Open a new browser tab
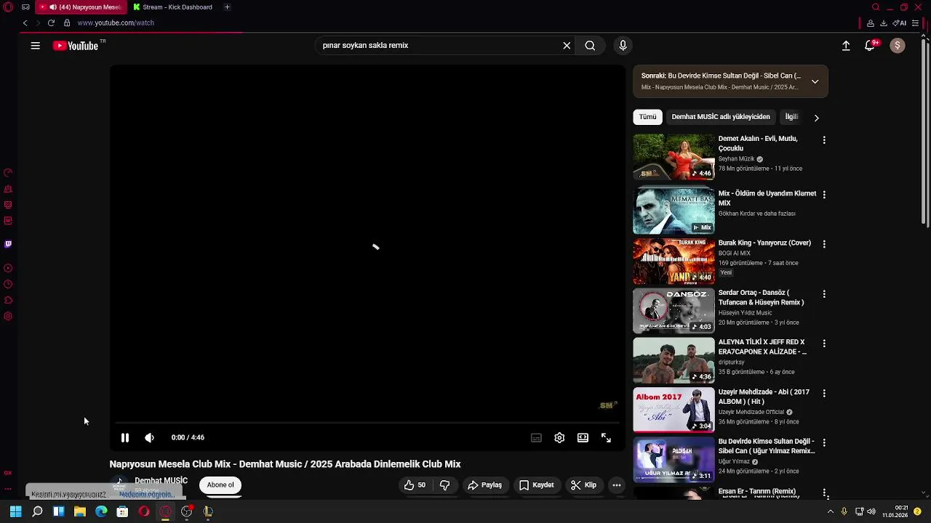This screenshot has width=931, height=523. [x=227, y=7]
